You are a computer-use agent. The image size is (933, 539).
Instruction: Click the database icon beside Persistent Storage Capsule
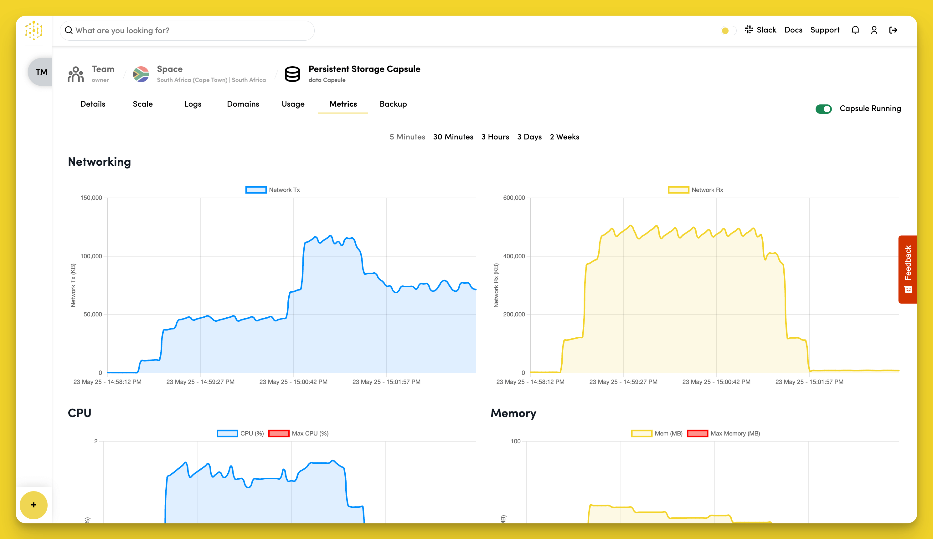(x=292, y=74)
